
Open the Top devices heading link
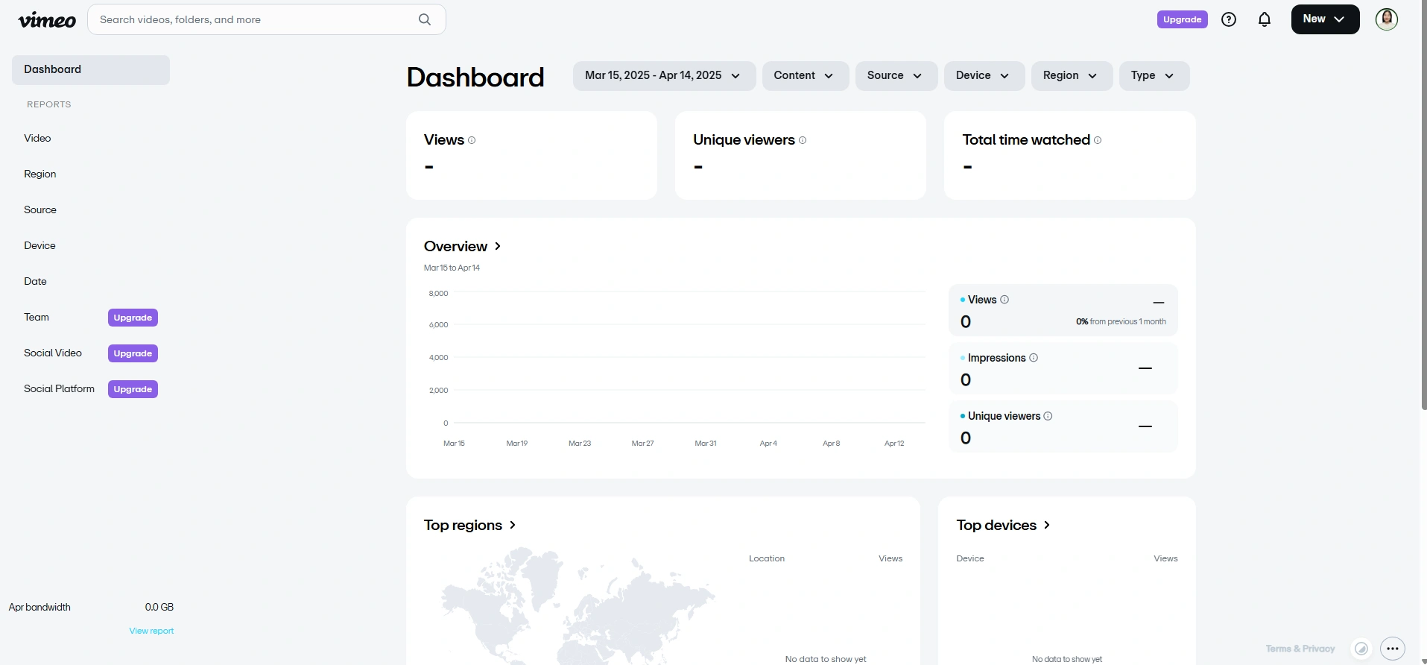[1003, 526]
